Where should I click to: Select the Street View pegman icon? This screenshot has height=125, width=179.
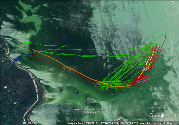click(172, 31)
